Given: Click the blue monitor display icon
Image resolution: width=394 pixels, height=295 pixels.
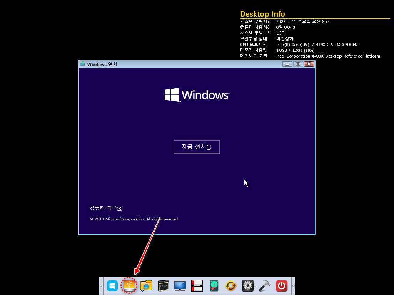Looking at the screenshot, I should 180,286.
